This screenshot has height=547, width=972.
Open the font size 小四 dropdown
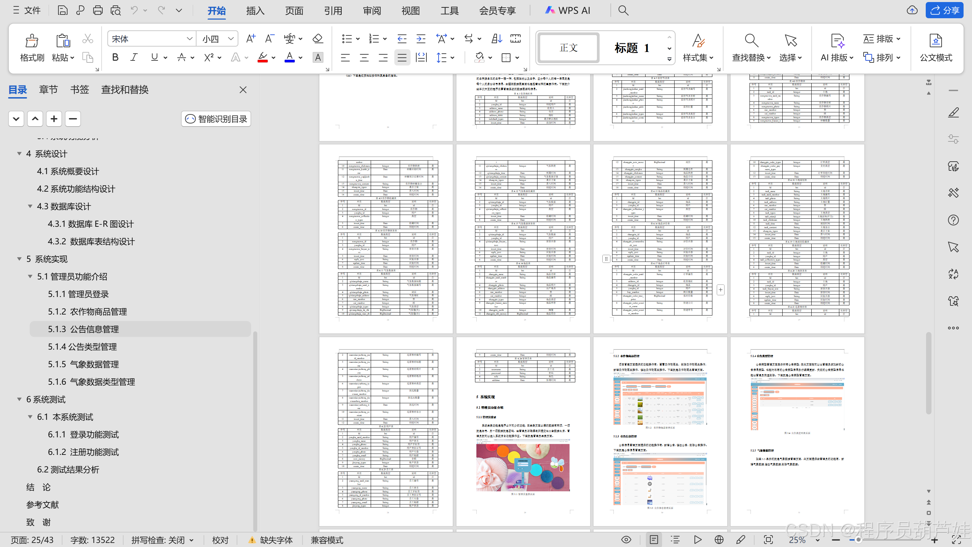231,38
